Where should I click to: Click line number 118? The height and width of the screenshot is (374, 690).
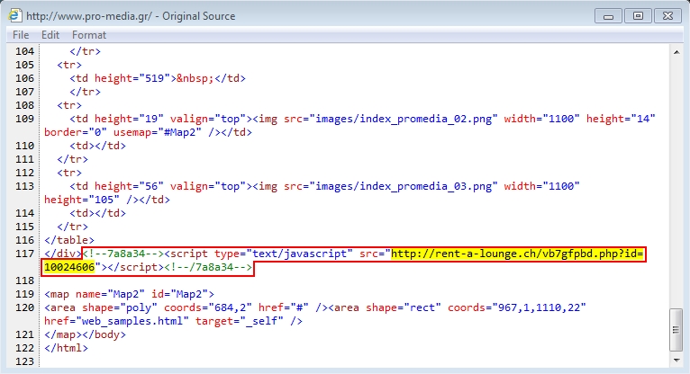coord(24,280)
